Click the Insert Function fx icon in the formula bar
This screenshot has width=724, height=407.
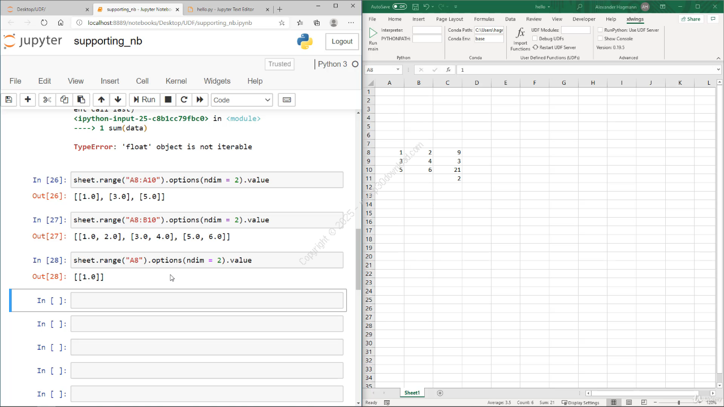tap(448, 70)
